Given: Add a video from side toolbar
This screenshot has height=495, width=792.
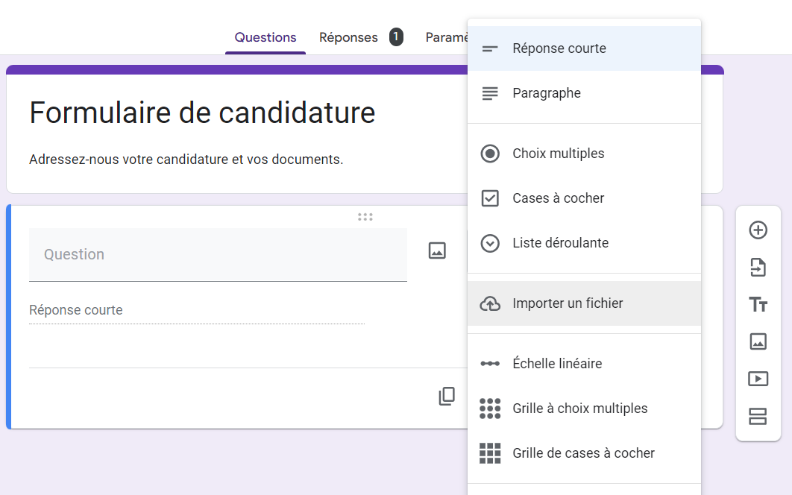Looking at the screenshot, I should [758, 379].
